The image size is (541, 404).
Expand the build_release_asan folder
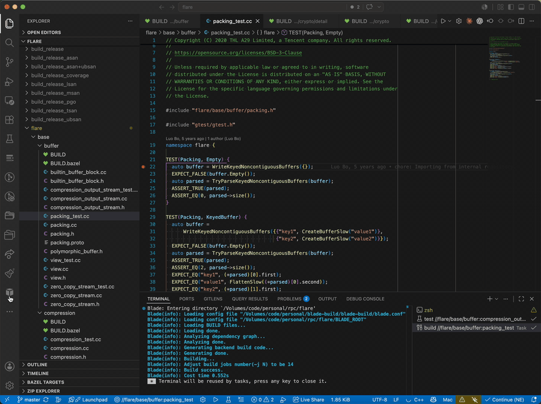click(79, 58)
